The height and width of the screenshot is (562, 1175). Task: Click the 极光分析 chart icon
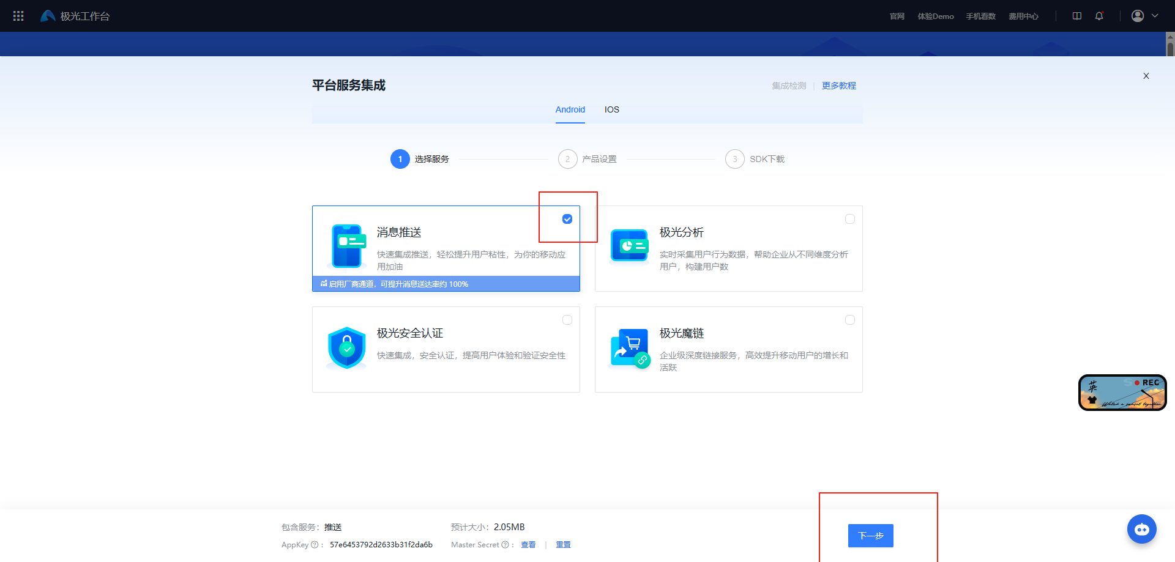coord(630,246)
